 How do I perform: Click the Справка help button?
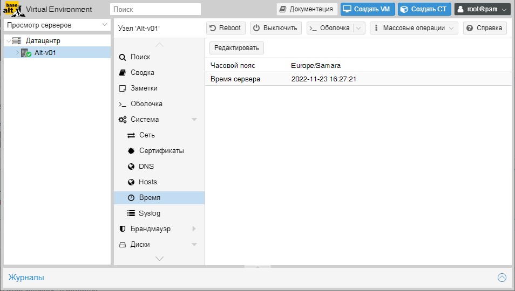click(x=485, y=28)
